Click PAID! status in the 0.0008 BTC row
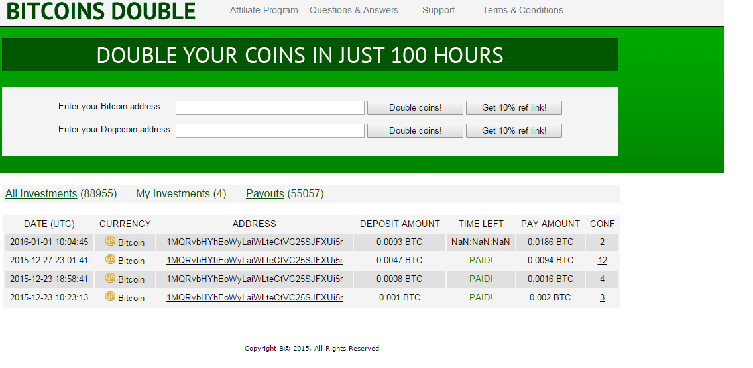Screen dimensions: 753x368 pos(481,279)
